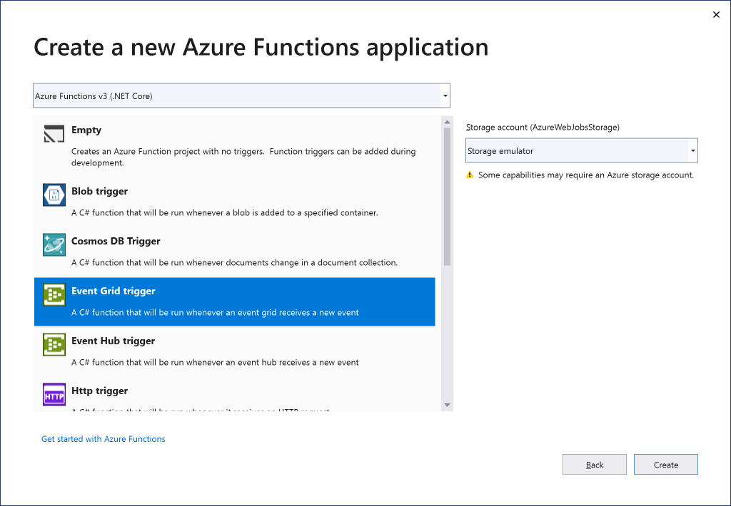Click the template list scrollbar thumb
The image size is (731, 506).
447,196
